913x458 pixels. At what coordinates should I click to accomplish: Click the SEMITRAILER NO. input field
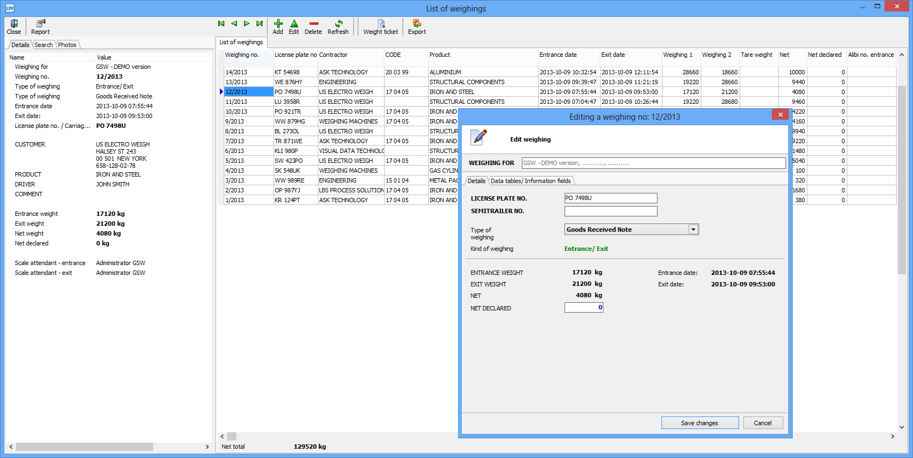(610, 211)
